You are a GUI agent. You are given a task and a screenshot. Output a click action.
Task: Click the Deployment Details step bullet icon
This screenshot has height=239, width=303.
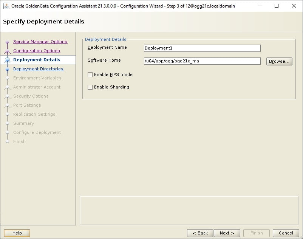pyautogui.click(x=7, y=60)
